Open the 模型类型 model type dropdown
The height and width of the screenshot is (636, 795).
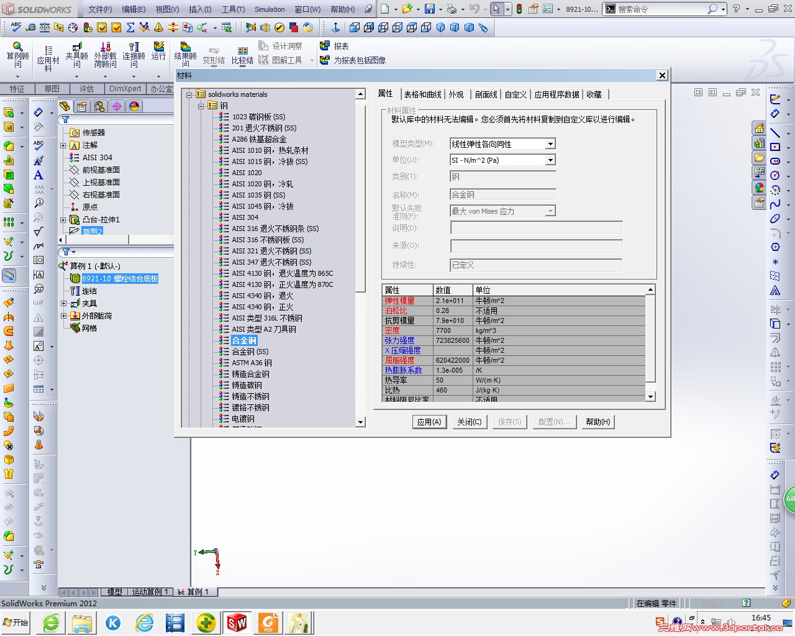click(x=550, y=144)
